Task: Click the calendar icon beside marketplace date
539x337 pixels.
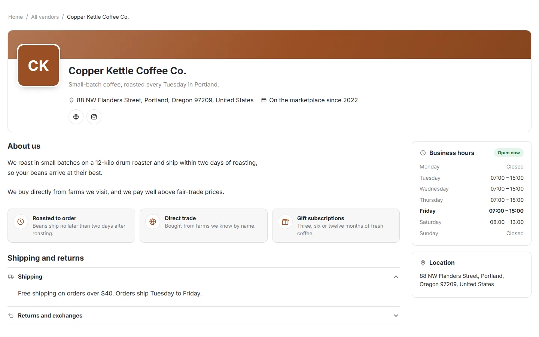Action: [264, 100]
